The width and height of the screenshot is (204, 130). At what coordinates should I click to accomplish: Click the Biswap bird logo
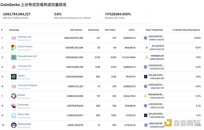coord(14,96)
